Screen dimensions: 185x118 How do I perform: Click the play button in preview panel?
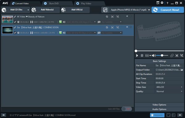tap(137, 56)
